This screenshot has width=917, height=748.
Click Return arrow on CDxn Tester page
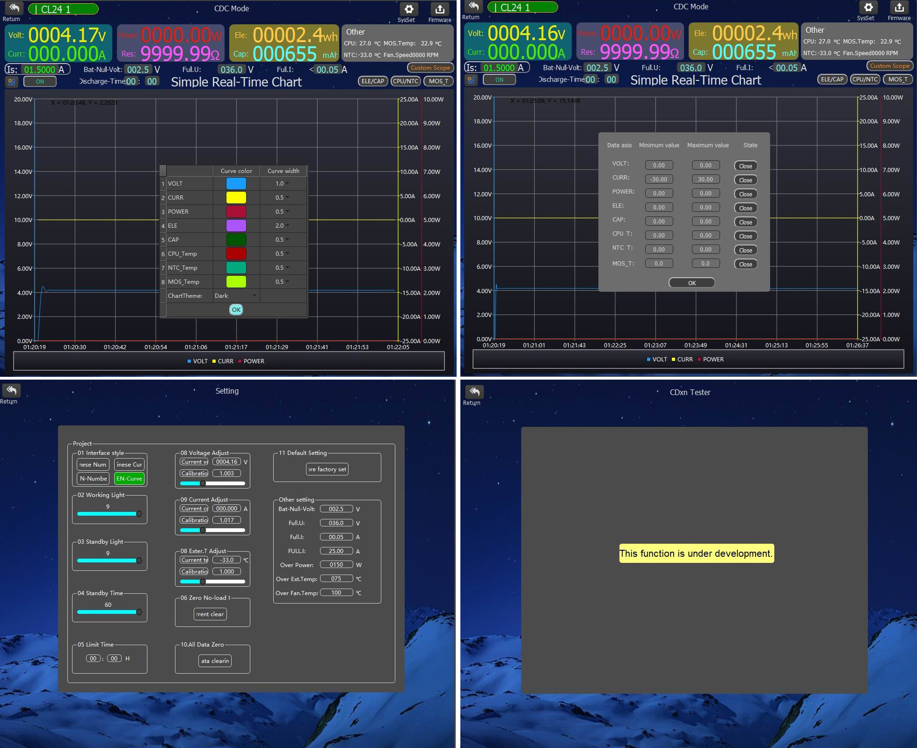tap(475, 392)
